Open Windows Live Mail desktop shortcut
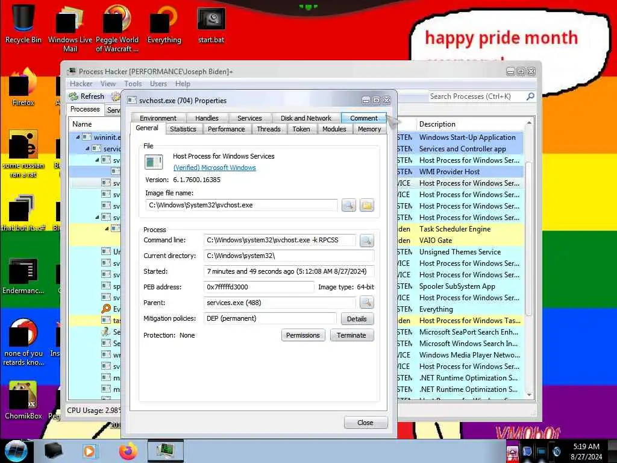The width and height of the screenshot is (617, 463). [70, 28]
